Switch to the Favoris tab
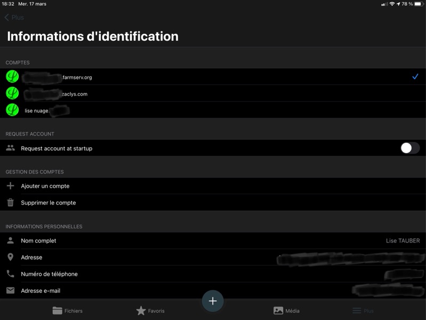This screenshot has width=426, height=320. 150,310
